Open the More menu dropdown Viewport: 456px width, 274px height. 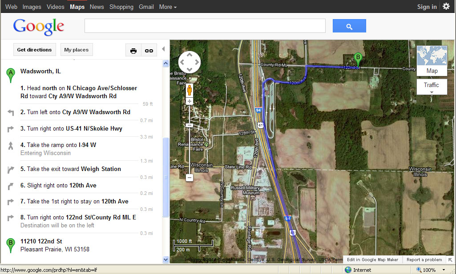pyautogui.click(x=168, y=7)
